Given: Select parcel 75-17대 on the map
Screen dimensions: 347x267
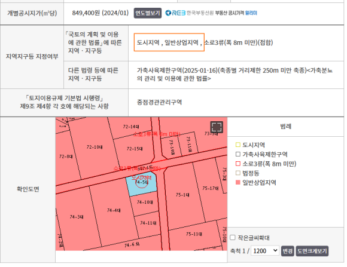Looking at the screenshot, I should point(210,188).
